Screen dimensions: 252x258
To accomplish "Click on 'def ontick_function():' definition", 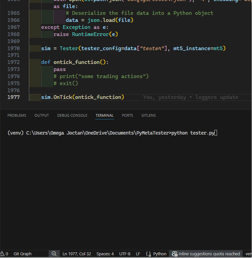I will [x=75, y=62].
